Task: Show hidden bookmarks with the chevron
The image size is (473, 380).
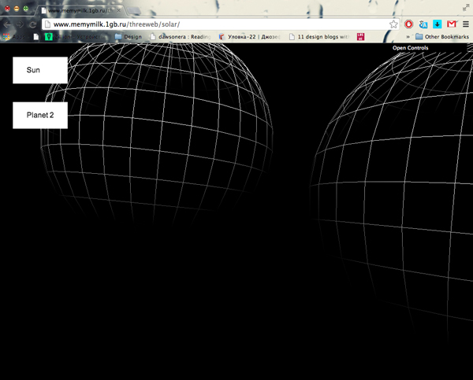Action: click(x=408, y=36)
